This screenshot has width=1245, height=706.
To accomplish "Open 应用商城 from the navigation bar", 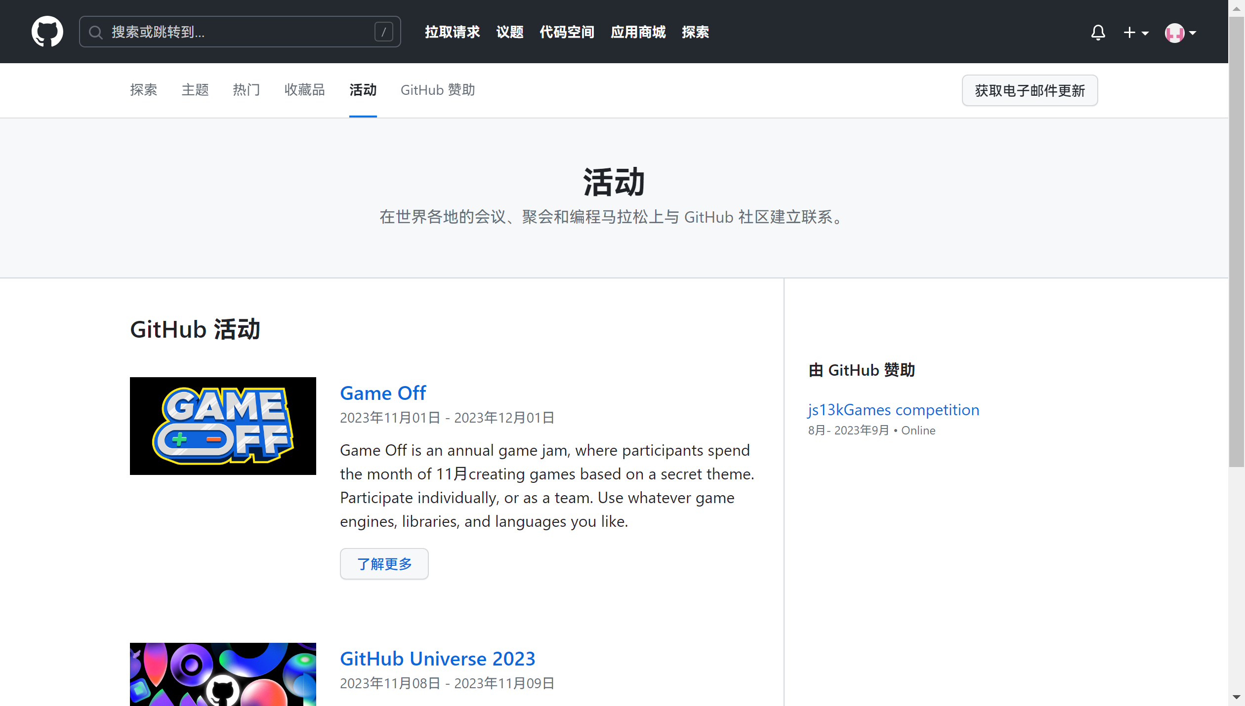I will pyautogui.click(x=637, y=32).
